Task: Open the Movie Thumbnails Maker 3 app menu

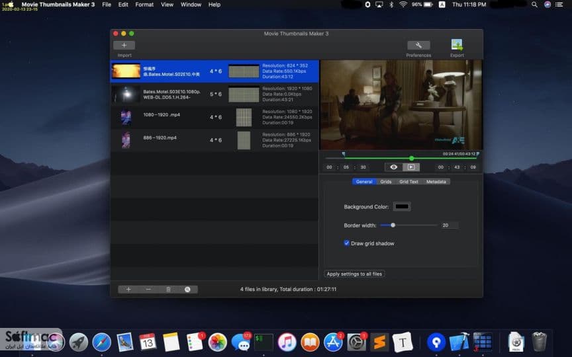Action: pyautogui.click(x=58, y=5)
